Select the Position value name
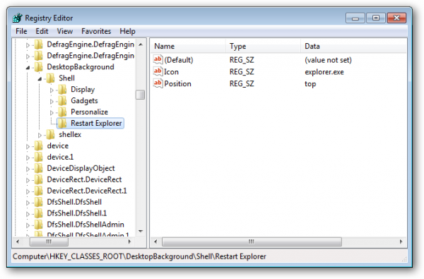424x279 pixels. (x=177, y=83)
